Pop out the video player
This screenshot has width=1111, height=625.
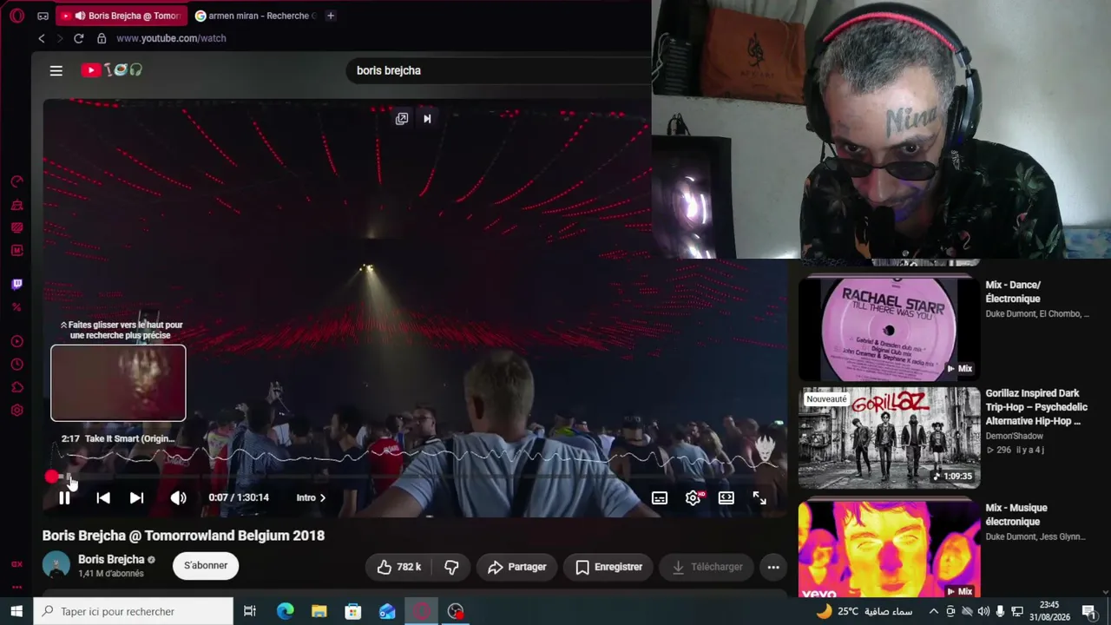pos(402,119)
